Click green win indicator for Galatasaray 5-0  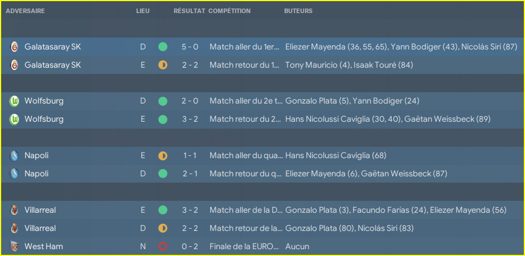coord(163,47)
